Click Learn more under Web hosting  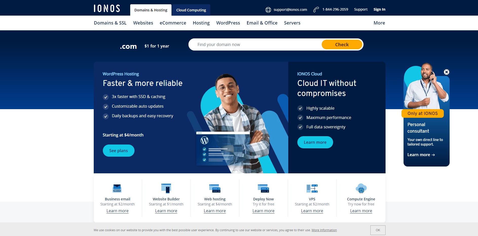[x=215, y=211]
